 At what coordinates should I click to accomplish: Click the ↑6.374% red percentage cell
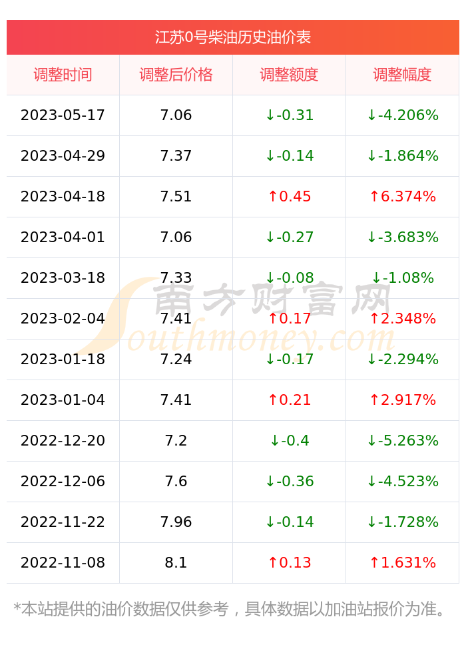[402, 197]
